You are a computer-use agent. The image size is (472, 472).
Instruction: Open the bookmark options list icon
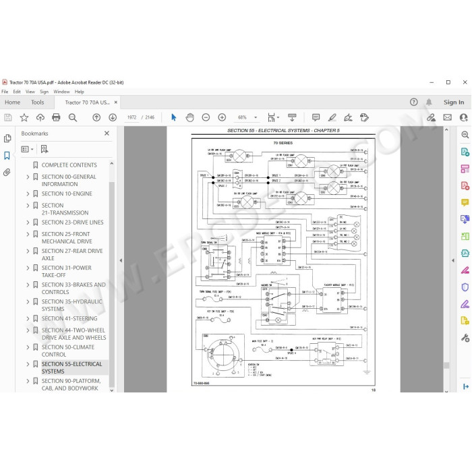27,149
